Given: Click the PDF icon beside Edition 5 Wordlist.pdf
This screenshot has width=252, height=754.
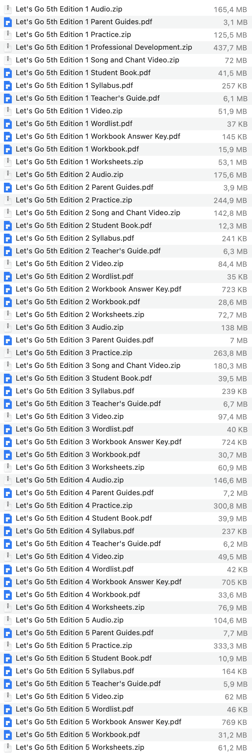Looking at the screenshot, I should [x=8, y=709].
